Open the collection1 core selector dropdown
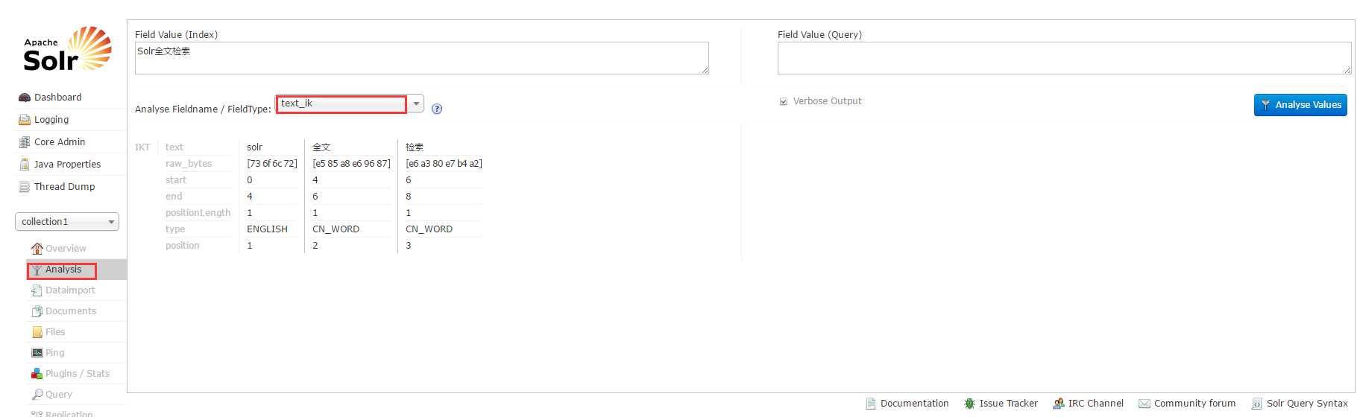Viewport: 1357px width, 417px height. [67, 222]
